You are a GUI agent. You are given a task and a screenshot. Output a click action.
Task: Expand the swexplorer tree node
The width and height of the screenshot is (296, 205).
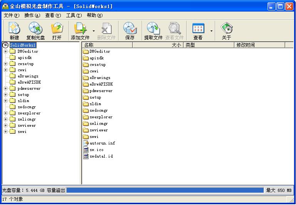point(5,113)
